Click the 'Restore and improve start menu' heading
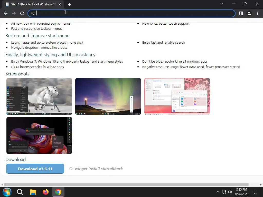 coord(37,36)
